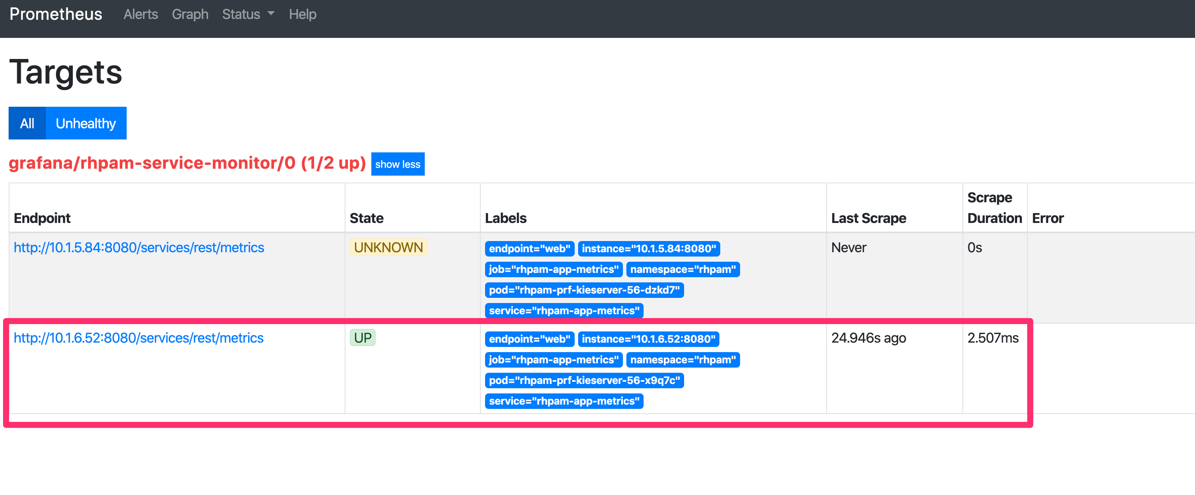
Task: Expand the Status dropdown menu
Action: 248,14
